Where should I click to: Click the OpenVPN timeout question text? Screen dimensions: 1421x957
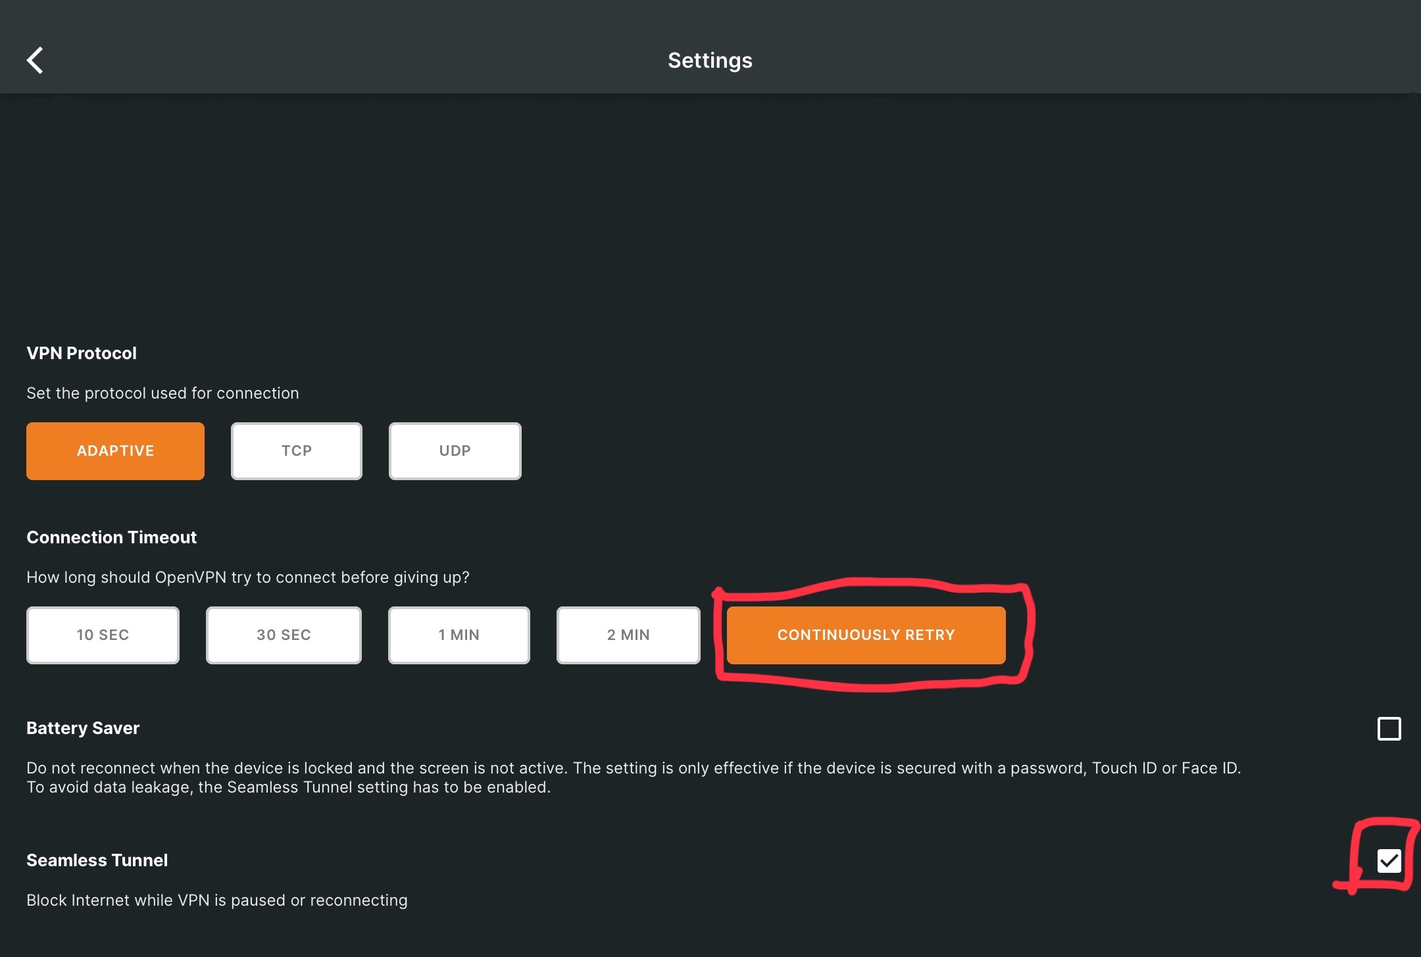(x=247, y=577)
